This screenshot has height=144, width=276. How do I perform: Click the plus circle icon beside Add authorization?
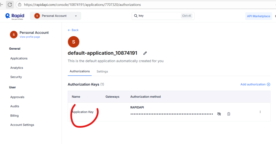[x=269, y=84]
